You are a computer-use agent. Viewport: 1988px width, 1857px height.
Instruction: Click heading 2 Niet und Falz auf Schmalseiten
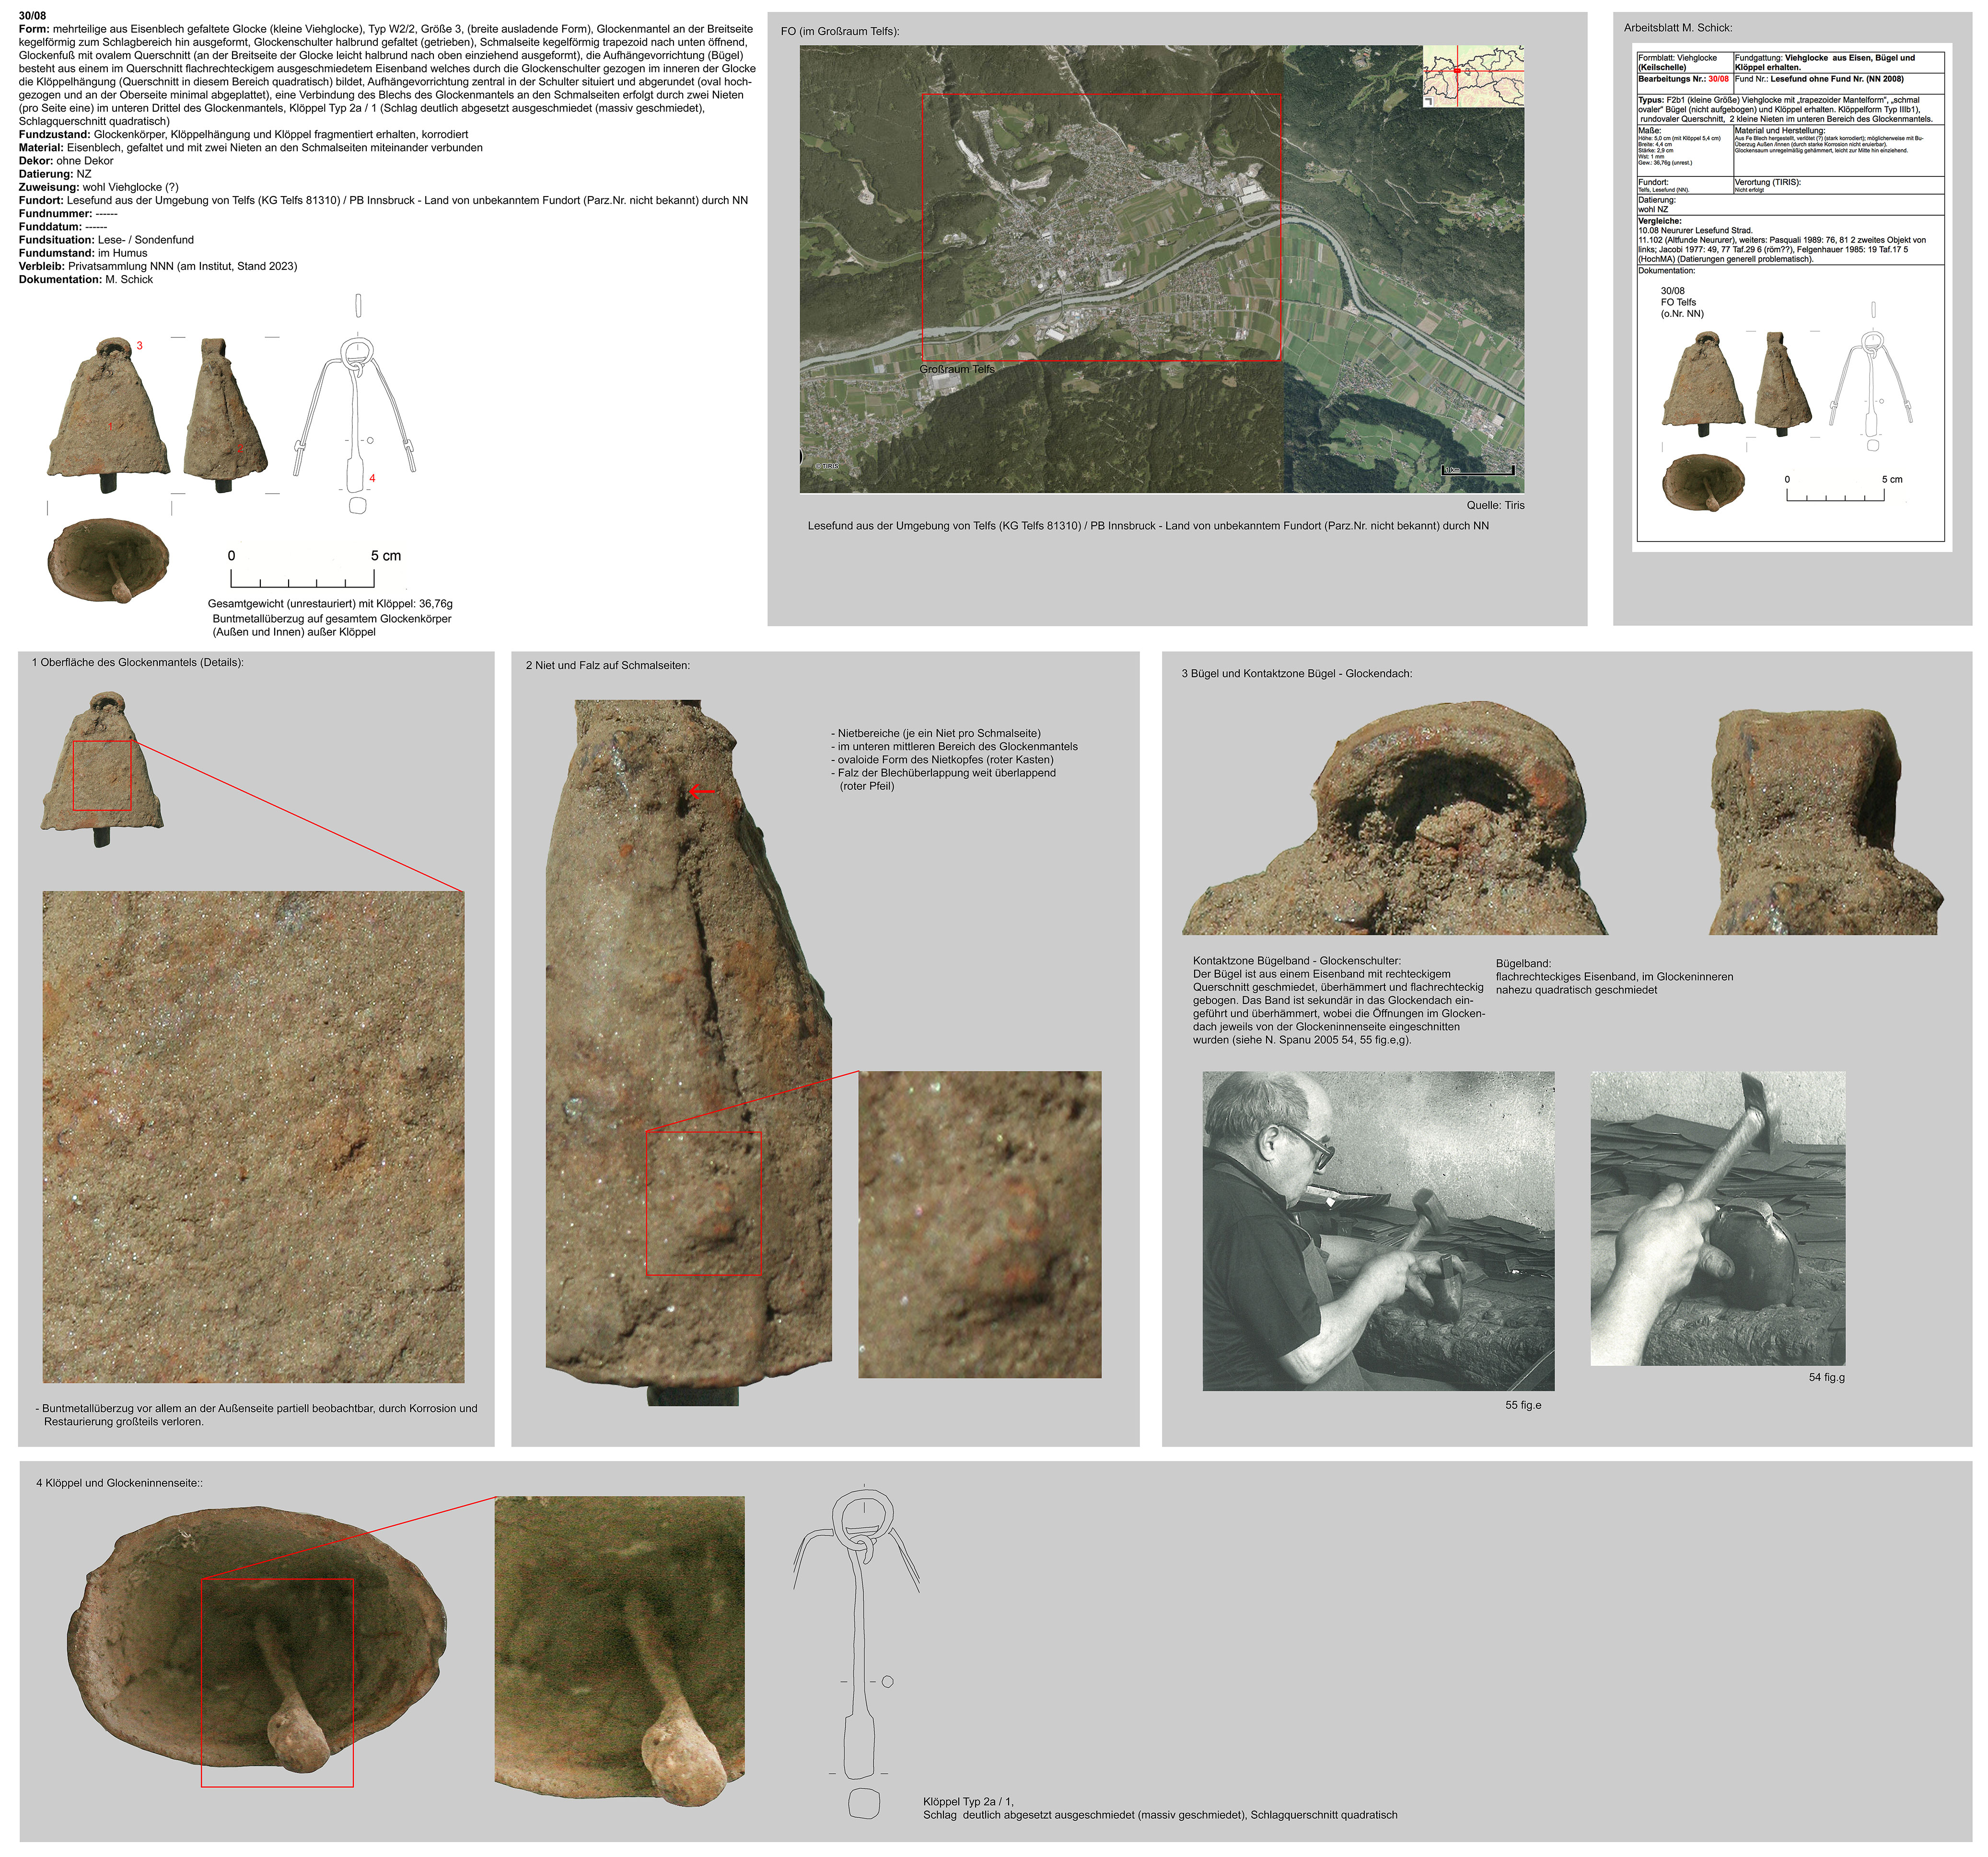tap(607, 666)
